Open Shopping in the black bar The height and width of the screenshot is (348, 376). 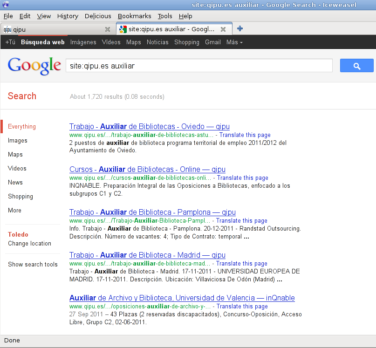(x=186, y=42)
